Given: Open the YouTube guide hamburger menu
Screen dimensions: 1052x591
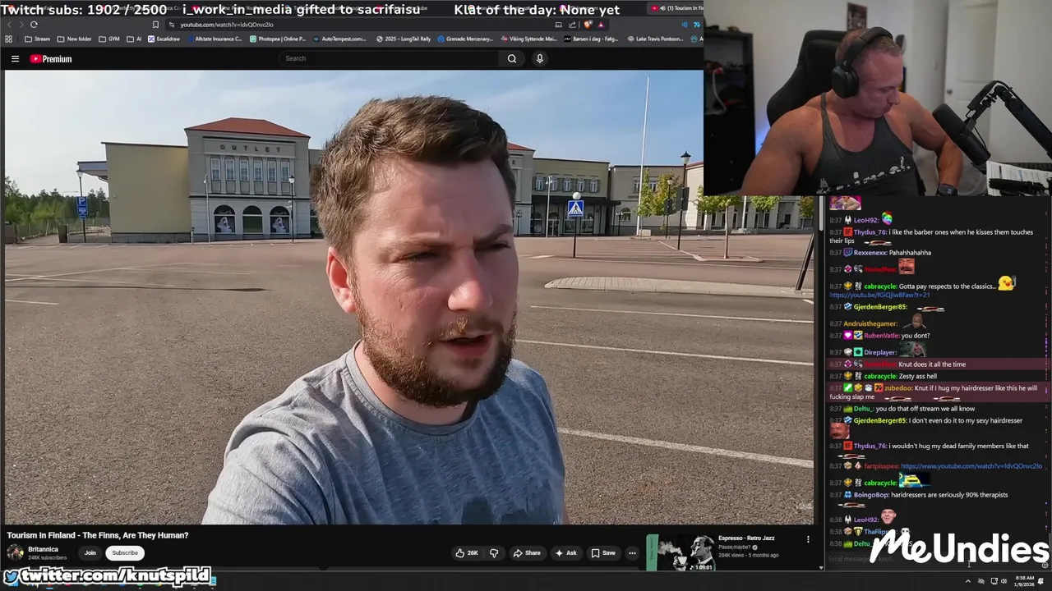Looking at the screenshot, I should click(x=15, y=58).
